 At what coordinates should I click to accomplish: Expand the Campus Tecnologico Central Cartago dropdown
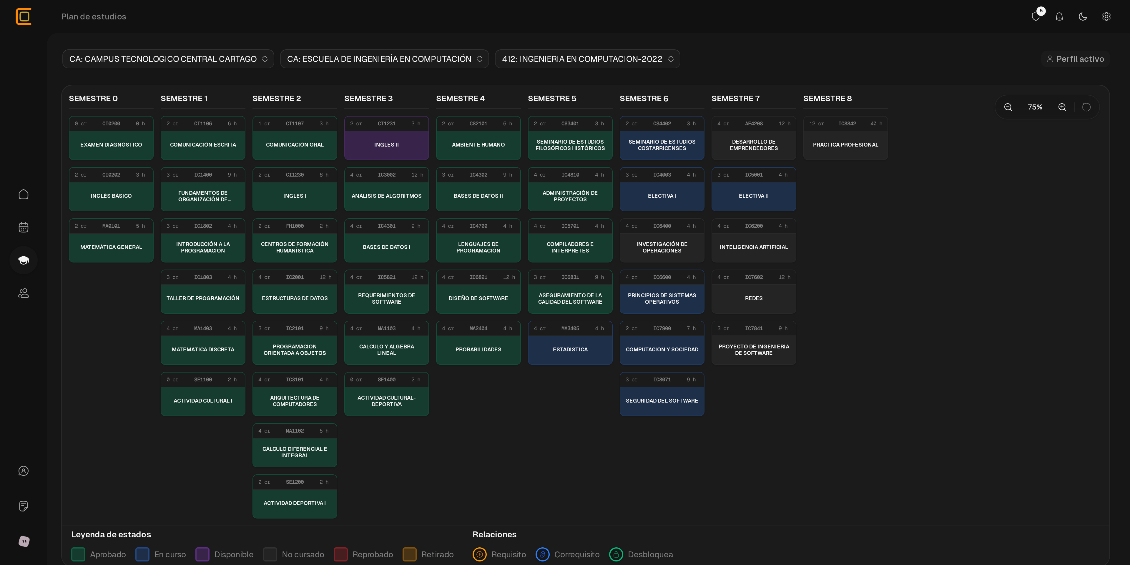click(x=168, y=59)
